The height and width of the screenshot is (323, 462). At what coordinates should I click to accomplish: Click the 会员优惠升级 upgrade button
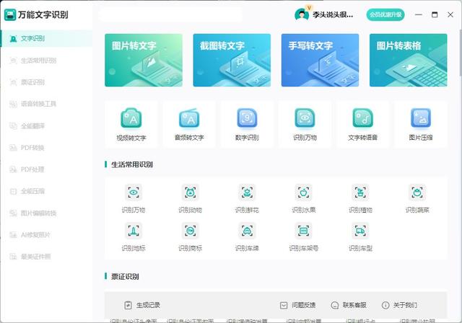click(x=385, y=14)
